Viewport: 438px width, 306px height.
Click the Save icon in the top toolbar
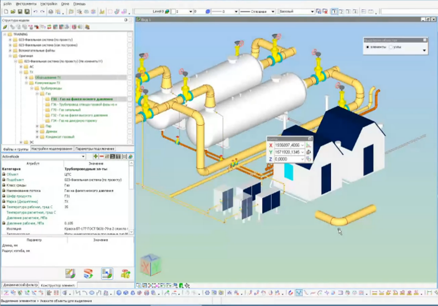pos(20,11)
